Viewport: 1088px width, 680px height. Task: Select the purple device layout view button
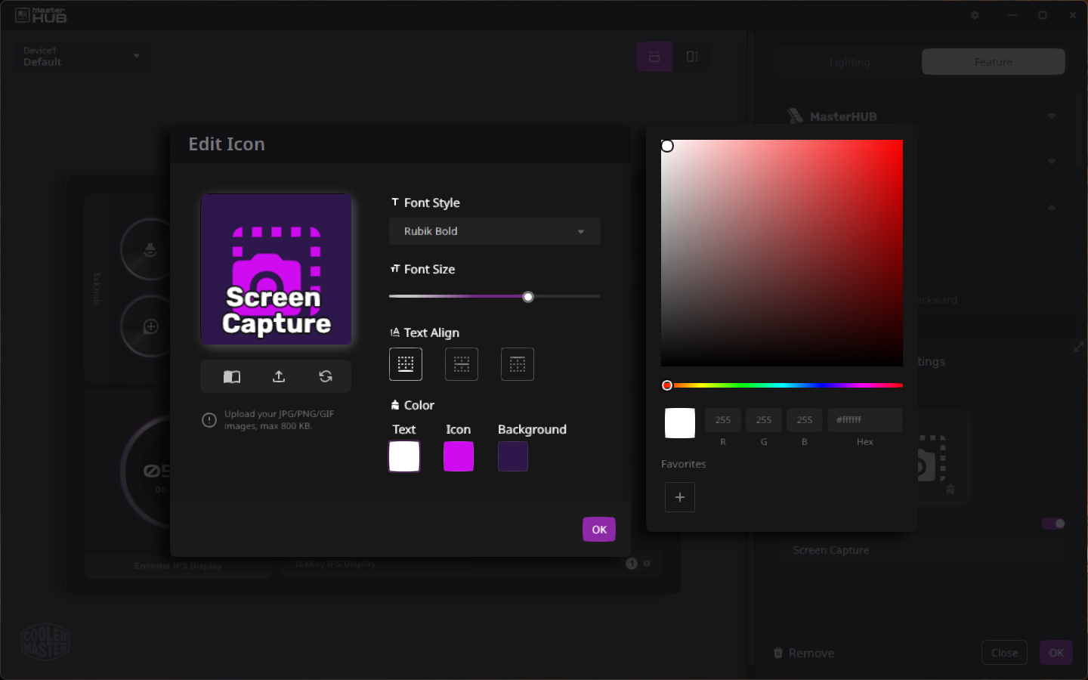[x=654, y=57]
